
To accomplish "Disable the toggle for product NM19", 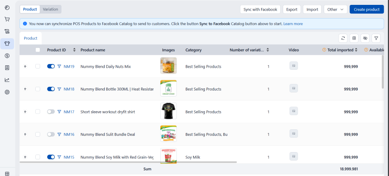I will click(x=51, y=67).
